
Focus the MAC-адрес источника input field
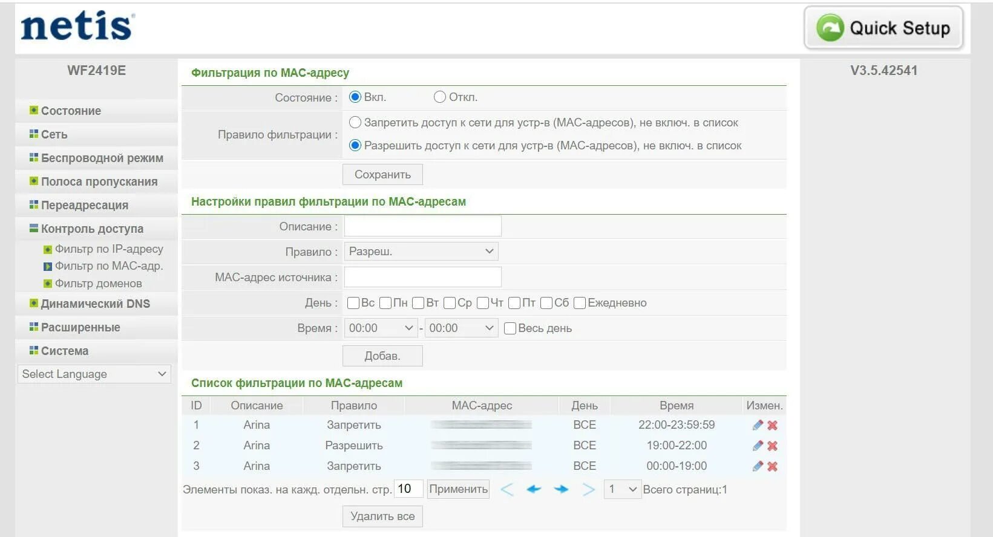(422, 277)
